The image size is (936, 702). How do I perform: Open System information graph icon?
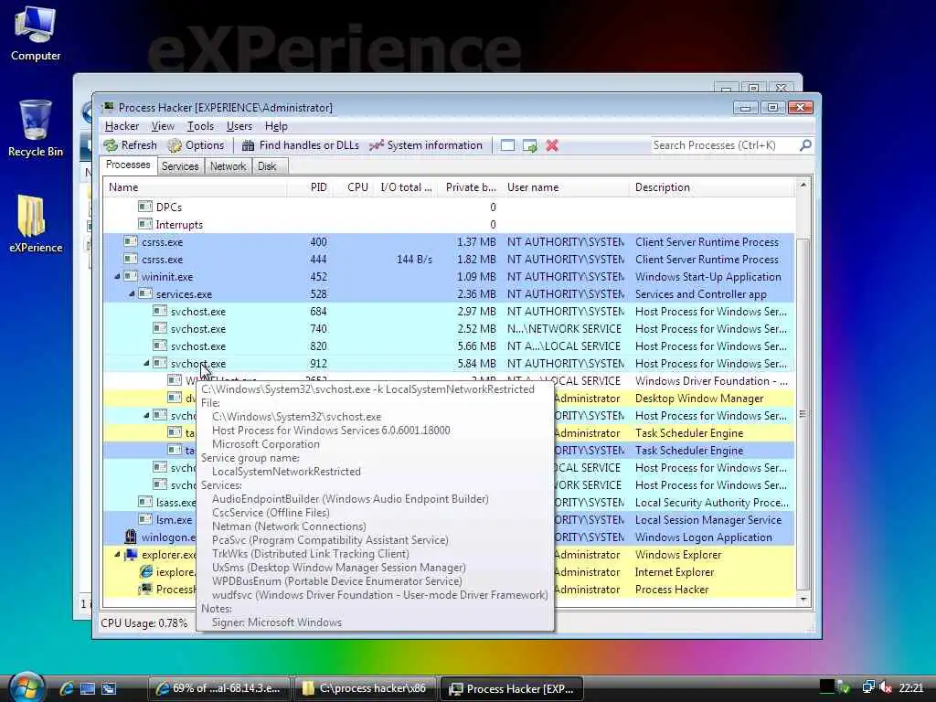376,145
